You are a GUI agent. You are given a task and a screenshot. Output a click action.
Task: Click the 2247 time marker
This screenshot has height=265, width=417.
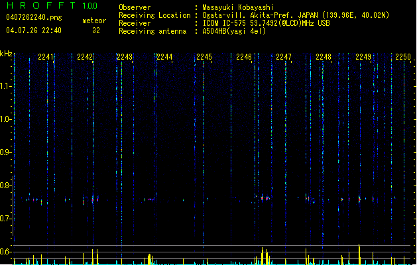[x=284, y=57]
